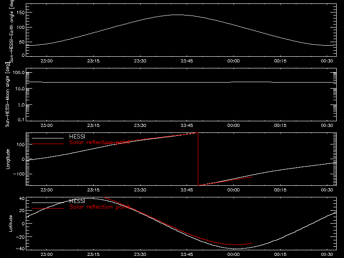Click 10.0 tick on Sun-HESSI-Moon angle axis
344x258 pixels.
(x=20, y=89)
